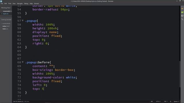Open index.html in the project tree

click(x=6, y=26)
